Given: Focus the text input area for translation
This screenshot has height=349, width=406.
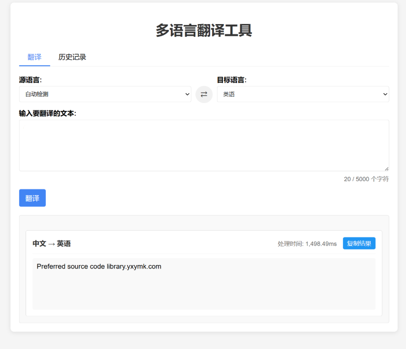Looking at the screenshot, I should pos(204,145).
